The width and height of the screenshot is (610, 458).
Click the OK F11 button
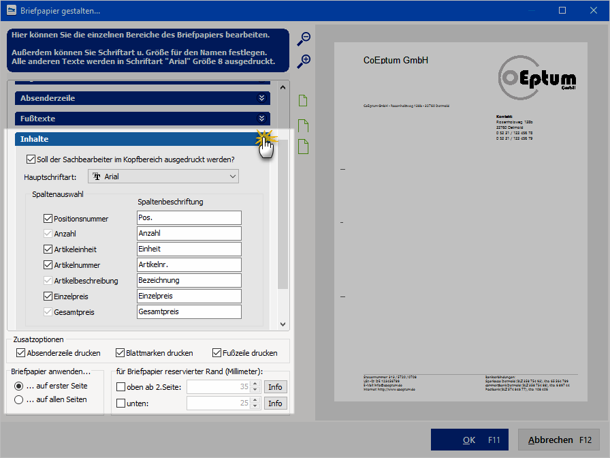click(470, 440)
